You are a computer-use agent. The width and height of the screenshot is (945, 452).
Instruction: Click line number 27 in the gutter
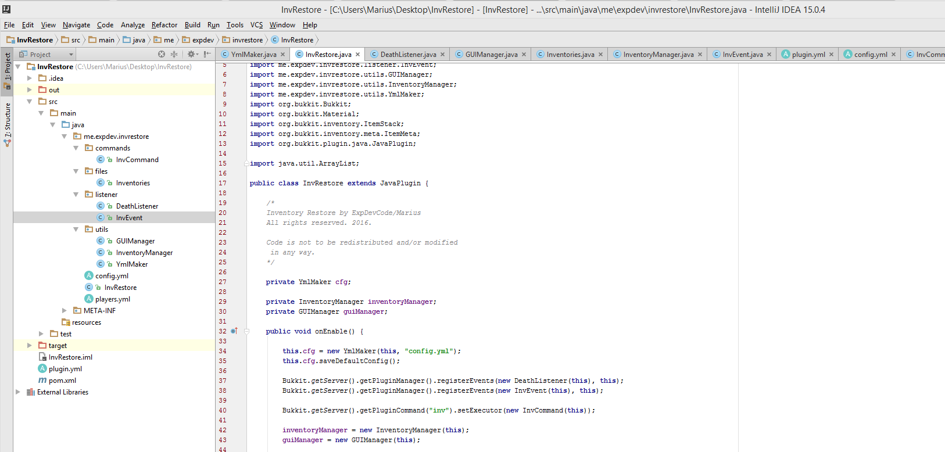point(223,282)
